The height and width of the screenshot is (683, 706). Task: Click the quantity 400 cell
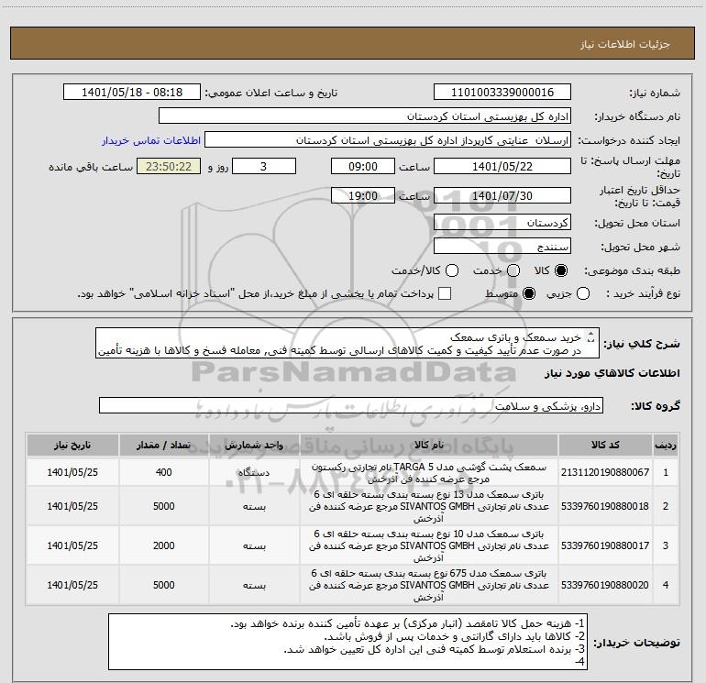pos(163,472)
